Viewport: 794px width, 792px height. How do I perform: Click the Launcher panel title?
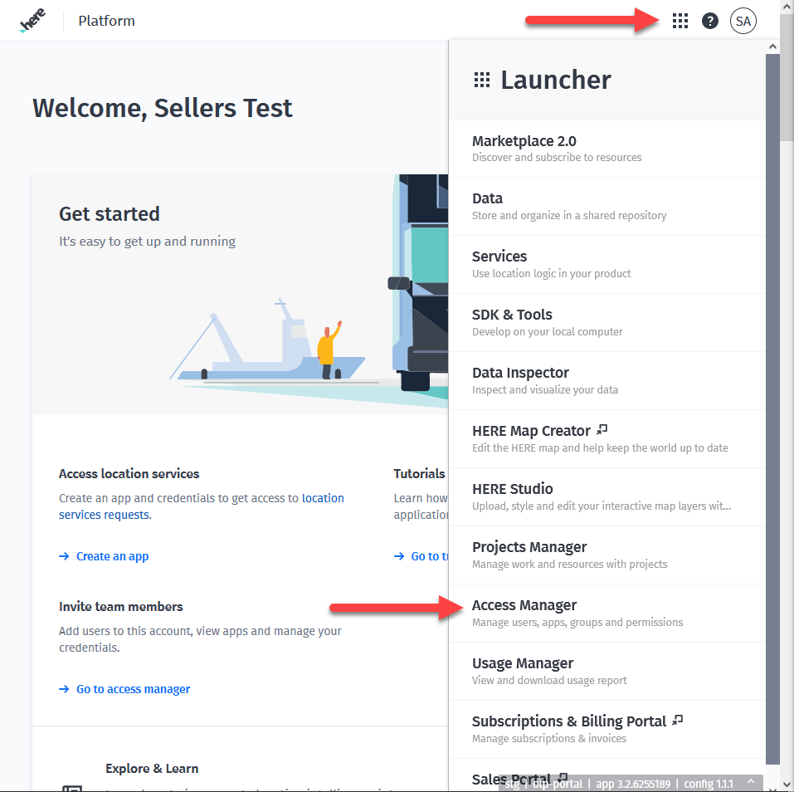point(556,80)
